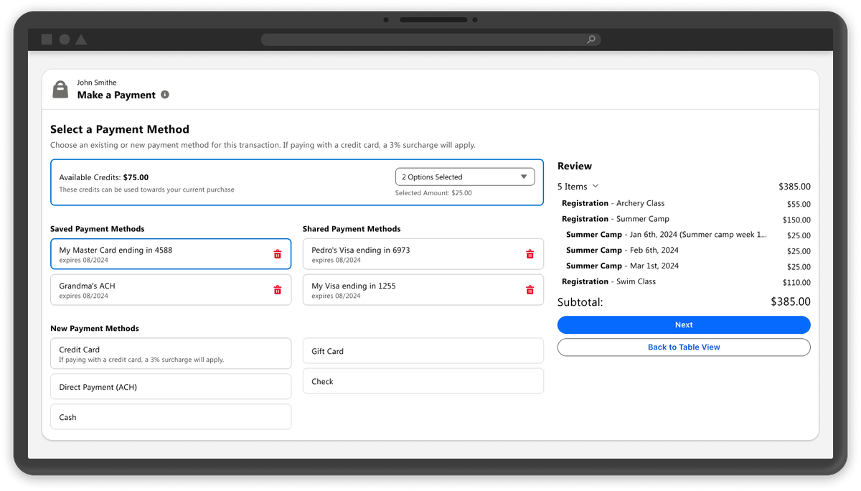Click the Review heading
This screenshot has height=491, width=861.
[x=575, y=166]
